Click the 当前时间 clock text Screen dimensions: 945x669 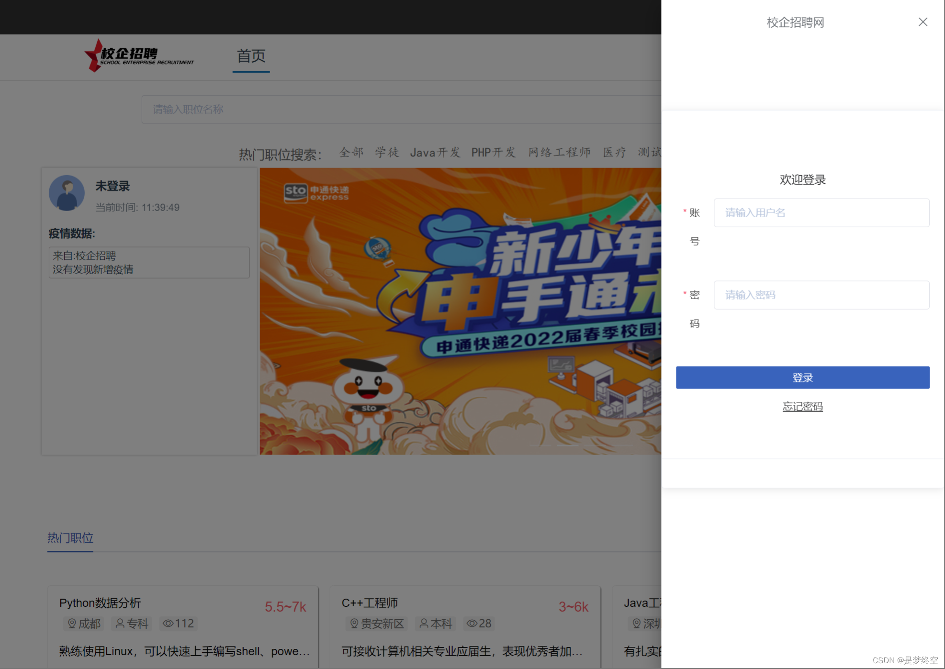[137, 208]
